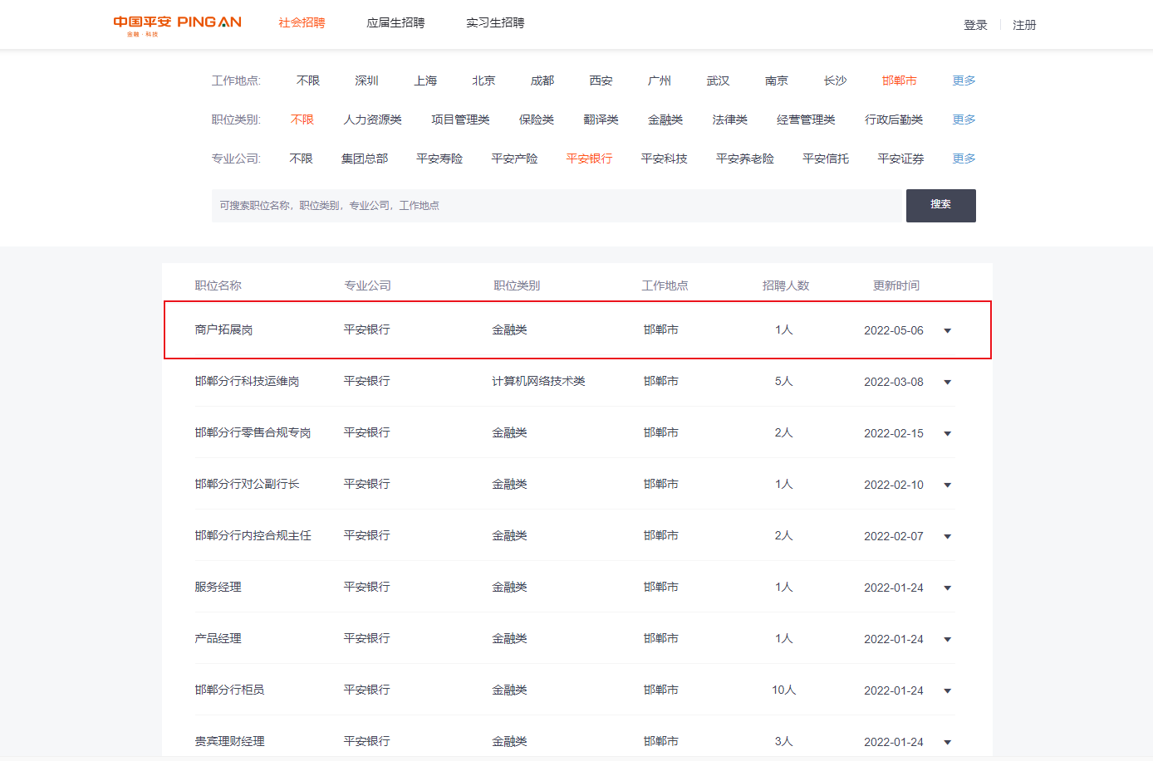Open the 邯郸分行对公副行长 job title
The height and width of the screenshot is (761, 1153).
click(x=247, y=484)
